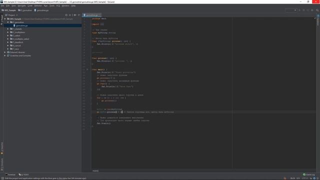Screen dimensions: 320x180
Task: Open the Refactor menu
Action: coord(38,5)
